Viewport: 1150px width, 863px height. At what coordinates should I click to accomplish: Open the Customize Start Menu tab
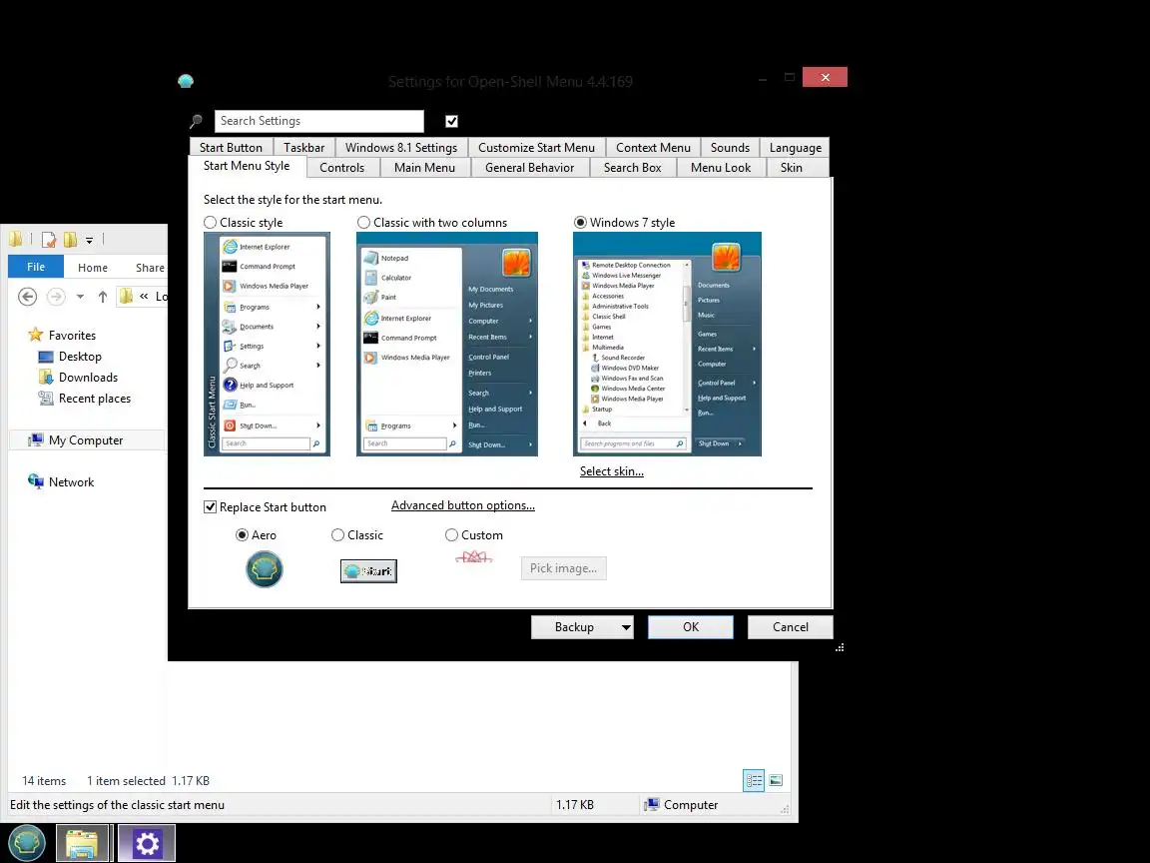coord(537,148)
